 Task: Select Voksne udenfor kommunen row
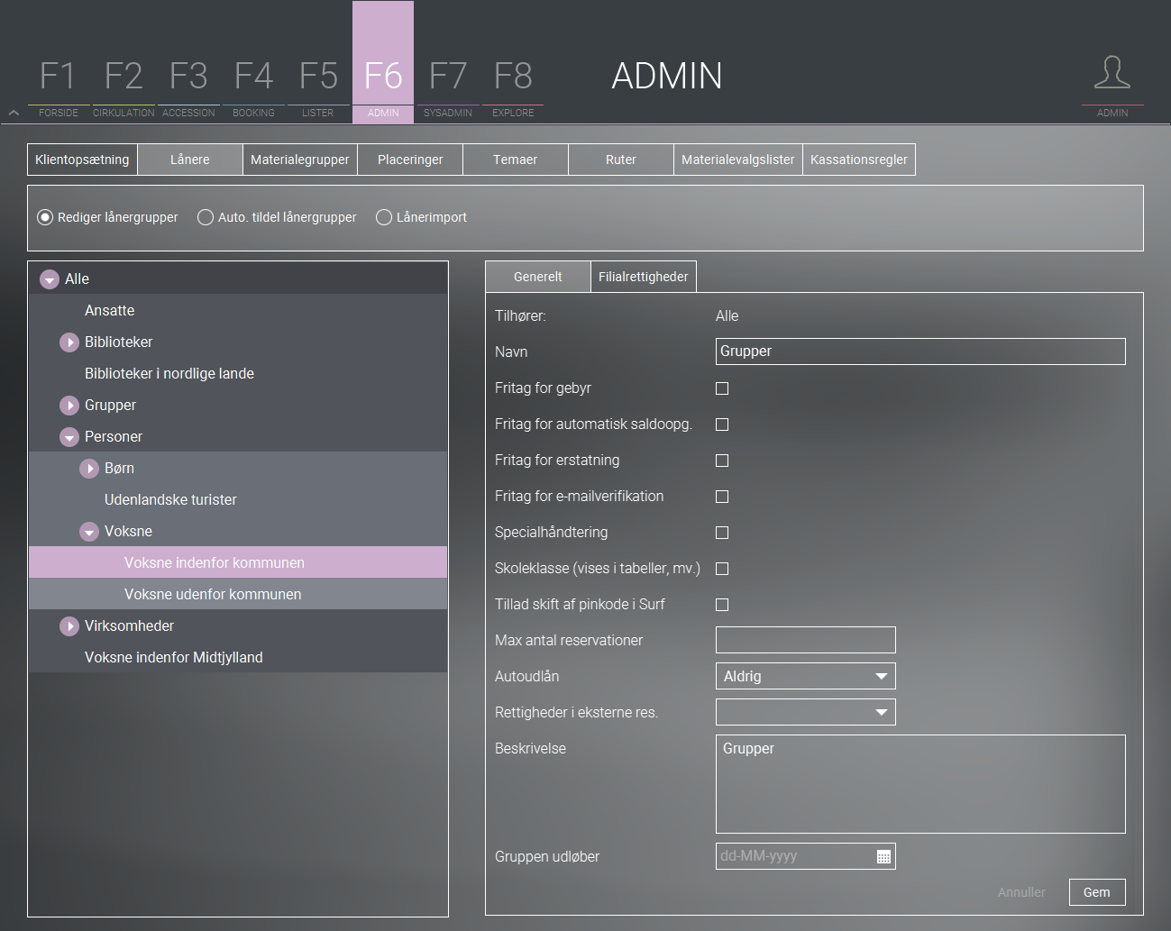(x=238, y=594)
